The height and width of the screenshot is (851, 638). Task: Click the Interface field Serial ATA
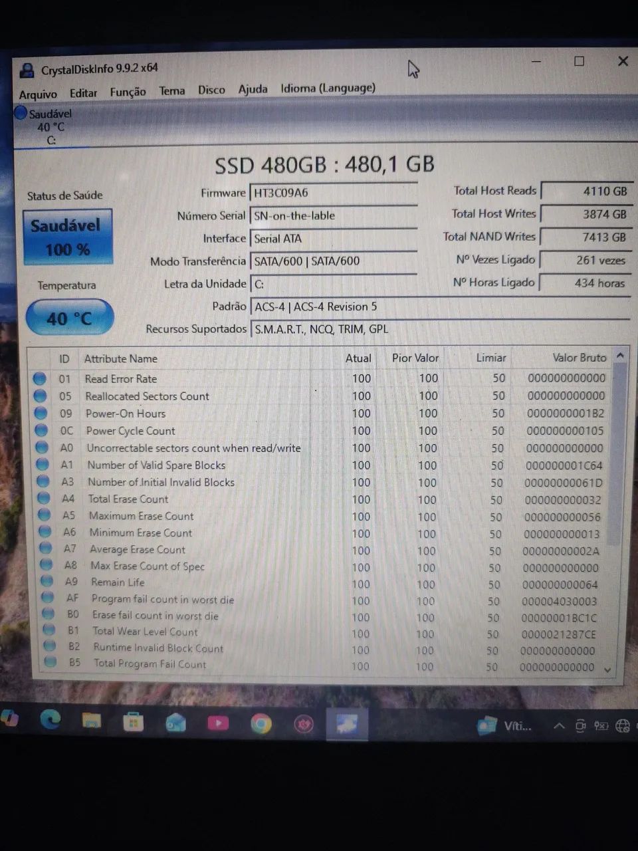tap(333, 238)
